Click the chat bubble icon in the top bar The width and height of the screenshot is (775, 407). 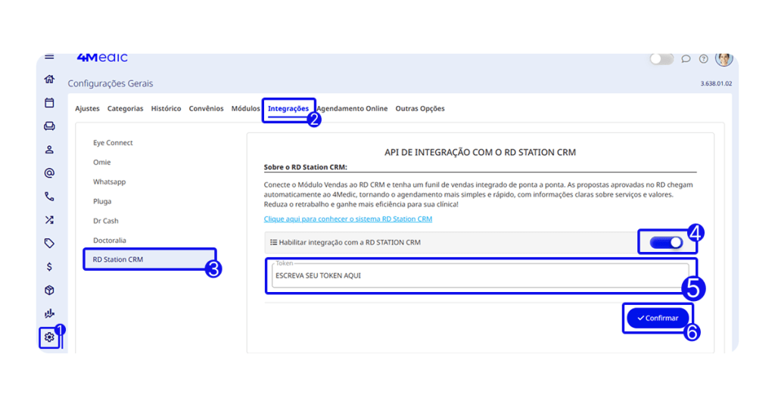point(686,59)
